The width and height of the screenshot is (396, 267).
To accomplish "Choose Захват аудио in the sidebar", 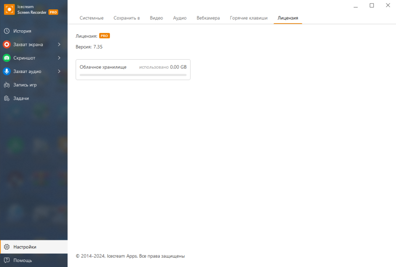I will click(x=34, y=71).
